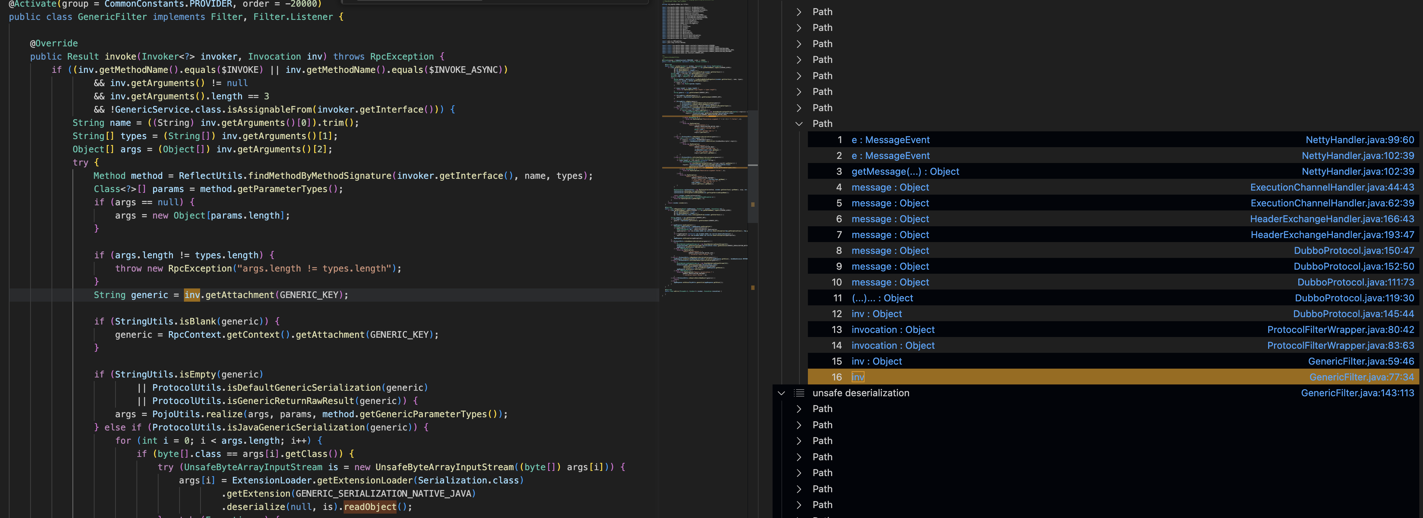Open ExecutionChannelHandler.java:62:39 link
The width and height of the screenshot is (1423, 518).
1332,203
